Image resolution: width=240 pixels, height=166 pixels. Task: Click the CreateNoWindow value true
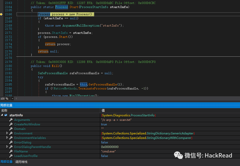coord(104,124)
